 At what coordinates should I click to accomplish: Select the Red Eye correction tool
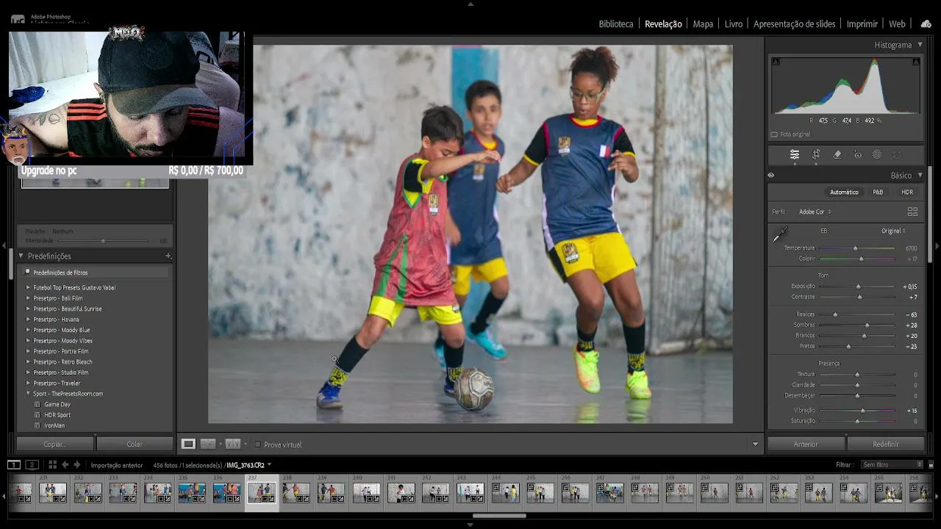857,154
